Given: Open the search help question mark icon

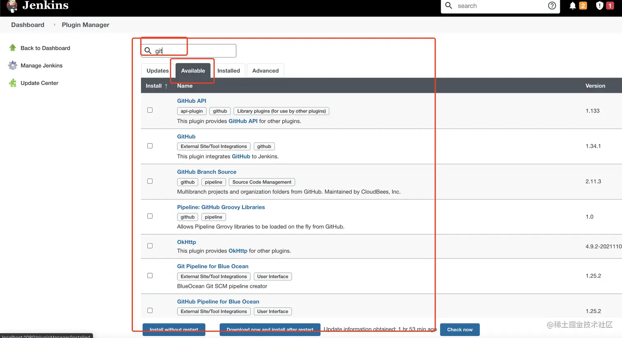Looking at the screenshot, I should (552, 6).
